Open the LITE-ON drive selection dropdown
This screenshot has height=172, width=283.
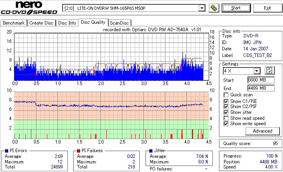point(202,8)
